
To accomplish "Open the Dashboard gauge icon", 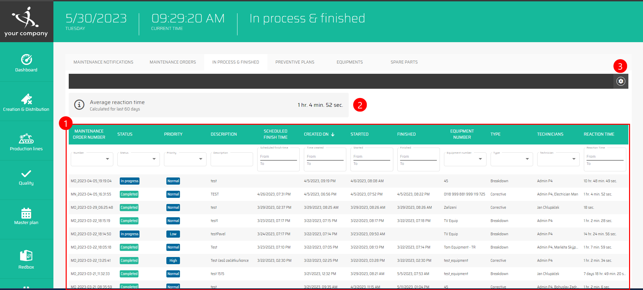I will pos(27,59).
